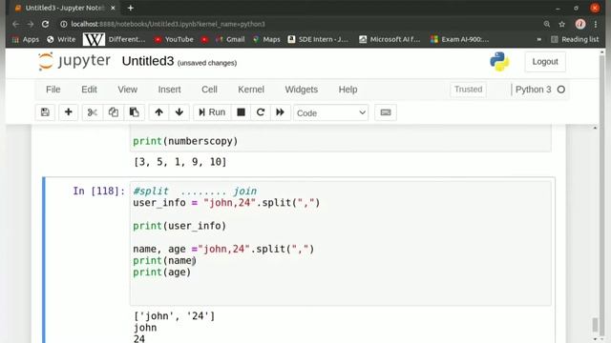Restart kernel and run all cells icon
The image size is (611, 343).
tap(280, 112)
